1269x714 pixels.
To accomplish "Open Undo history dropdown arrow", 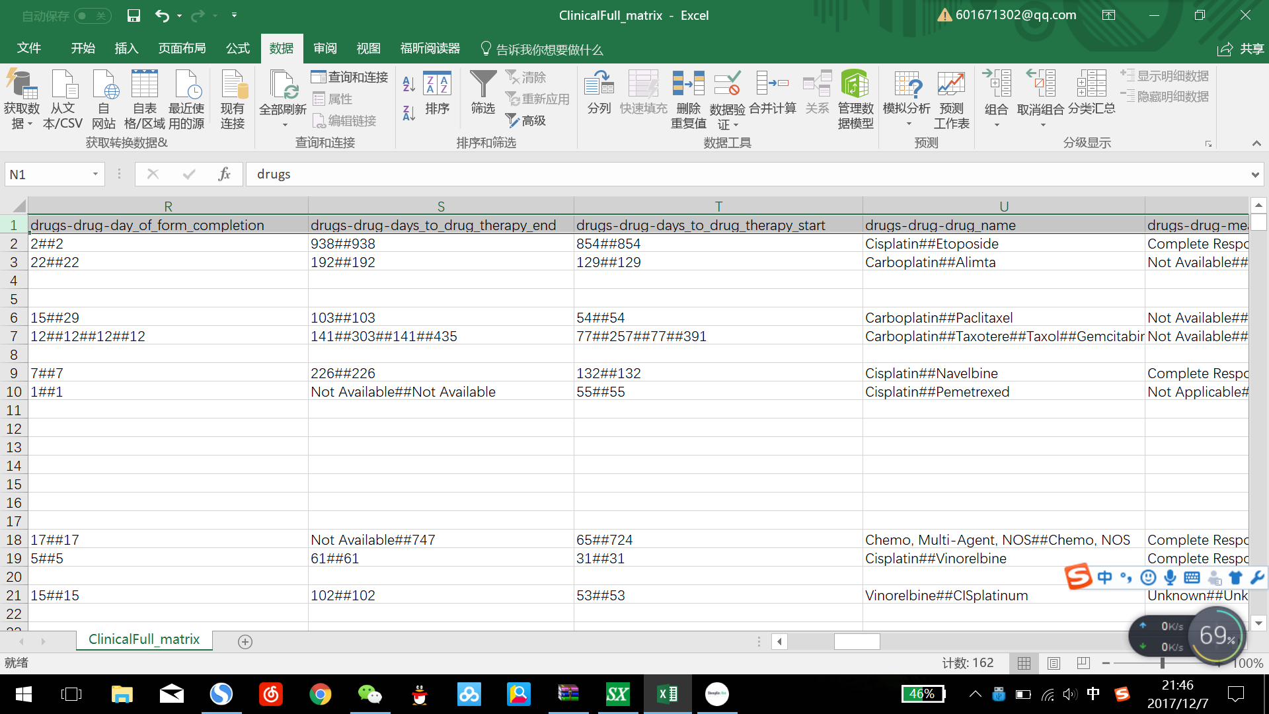I will point(179,16).
